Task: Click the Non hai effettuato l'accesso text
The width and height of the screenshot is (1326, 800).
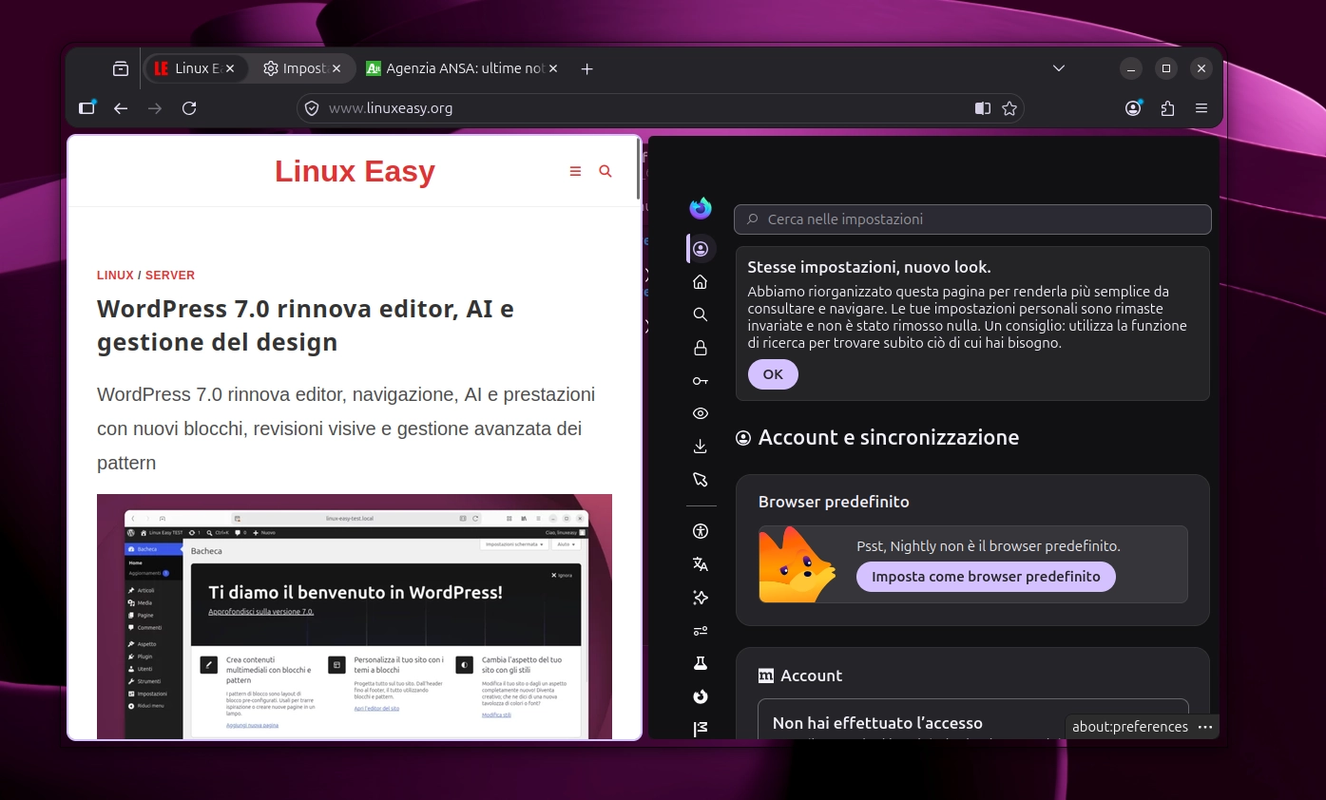Action: tap(877, 724)
